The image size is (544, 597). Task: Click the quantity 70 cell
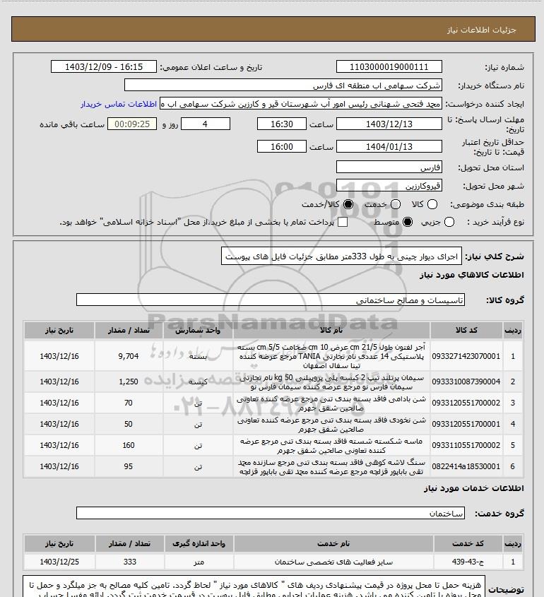[129, 403]
